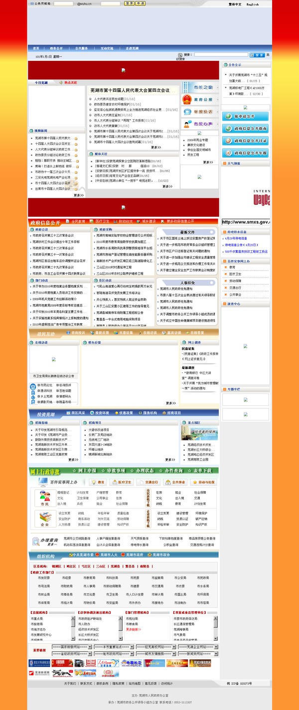The height and width of the screenshot is (710, 299).
Task: Open the 优惠政策 investment icon link
Action: [x=123, y=413]
